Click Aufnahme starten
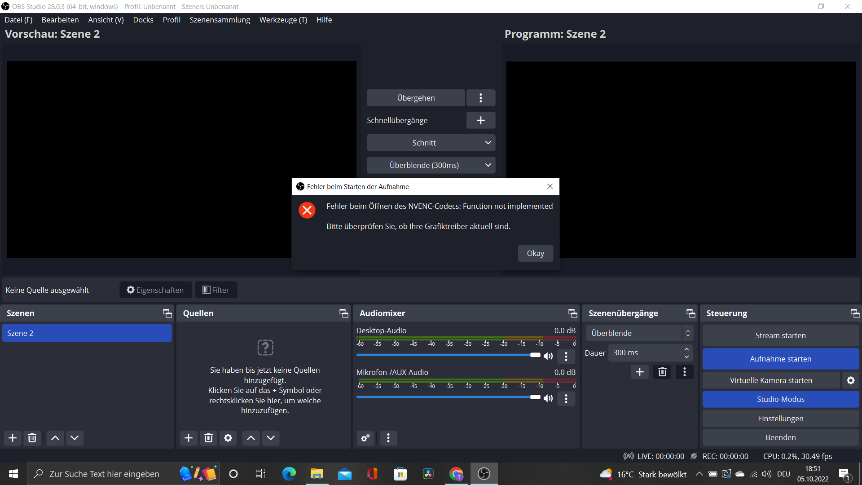 [781, 359]
